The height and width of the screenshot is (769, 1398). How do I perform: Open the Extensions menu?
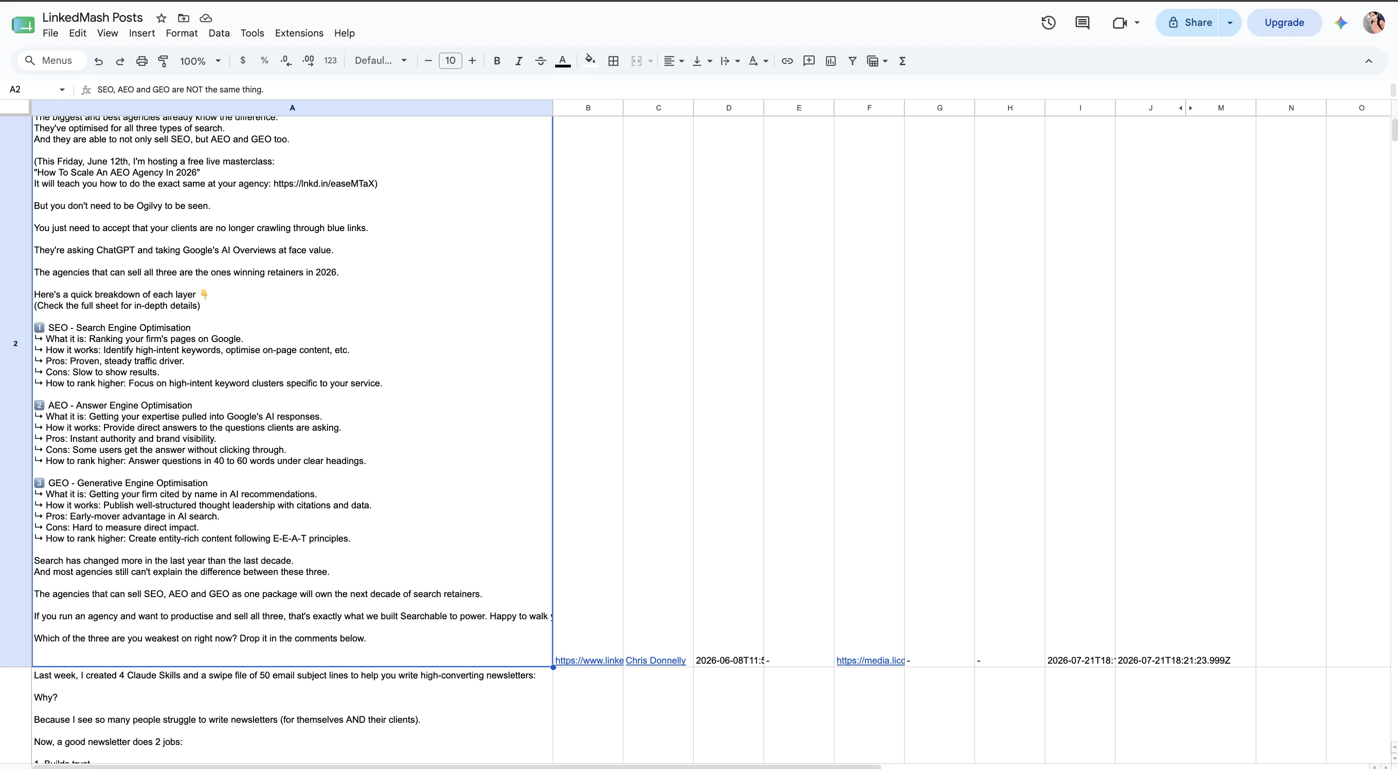(x=299, y=33)
